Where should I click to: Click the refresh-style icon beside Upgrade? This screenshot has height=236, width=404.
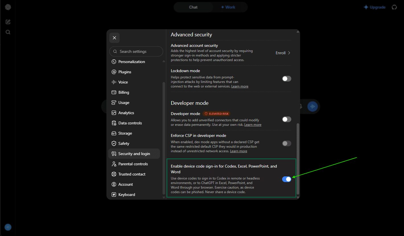[x=394, y=7]
